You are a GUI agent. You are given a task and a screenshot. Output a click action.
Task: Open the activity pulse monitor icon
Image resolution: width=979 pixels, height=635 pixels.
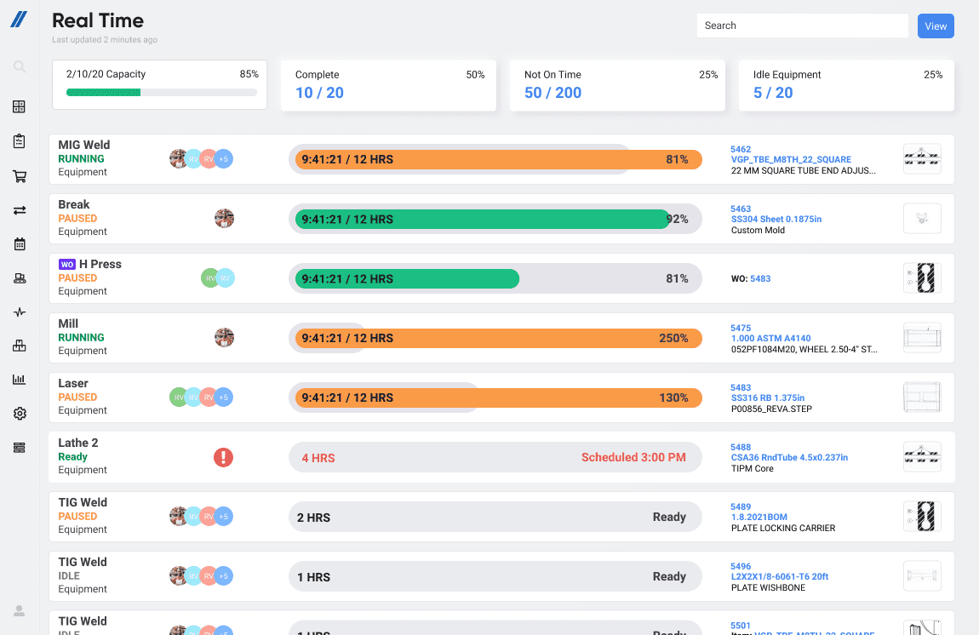click(19, 312)
